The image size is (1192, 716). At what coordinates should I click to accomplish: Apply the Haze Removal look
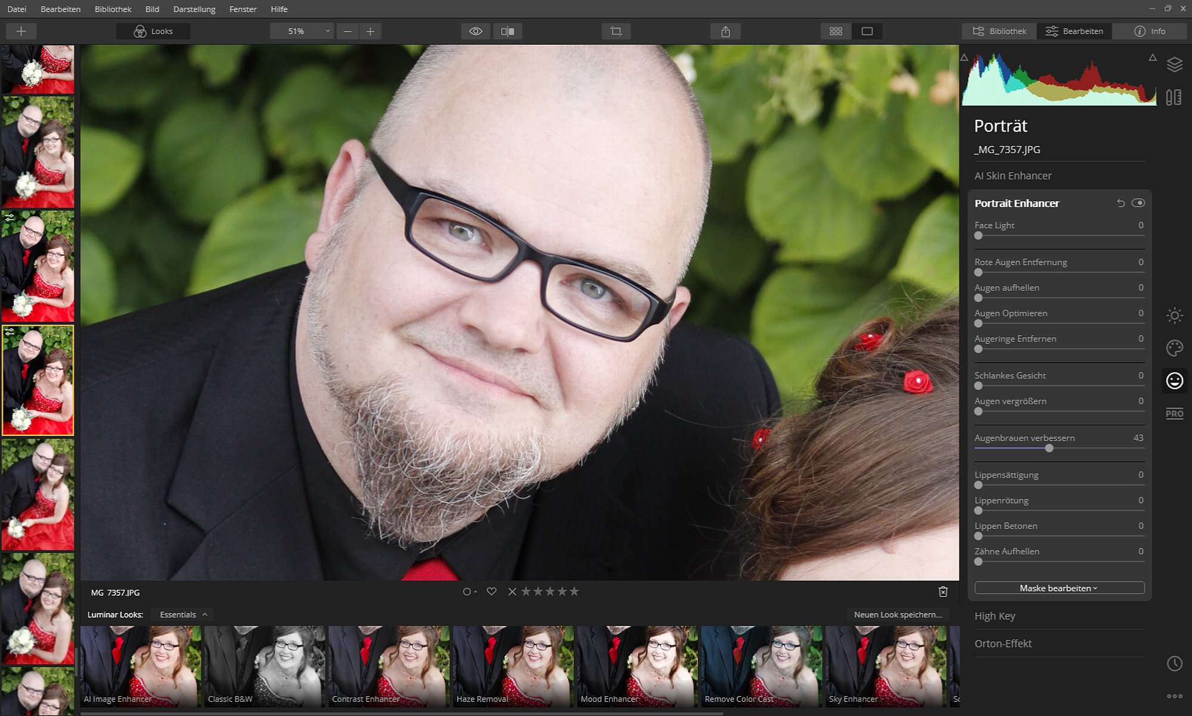513,666
